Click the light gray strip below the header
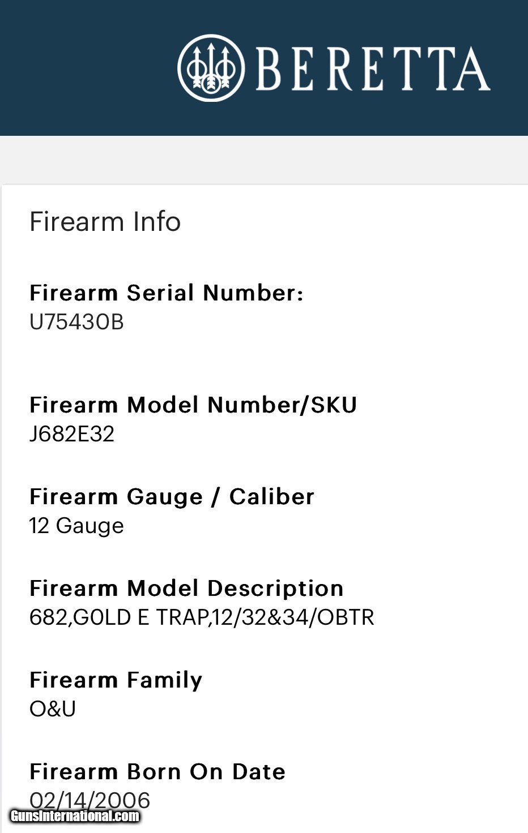 [264, 160]
